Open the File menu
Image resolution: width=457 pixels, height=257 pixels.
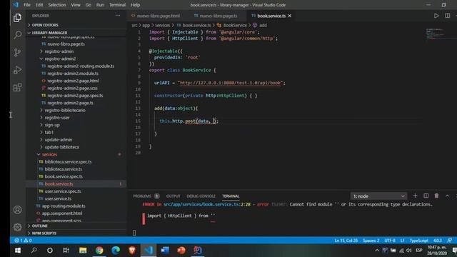tap(27, 5)
